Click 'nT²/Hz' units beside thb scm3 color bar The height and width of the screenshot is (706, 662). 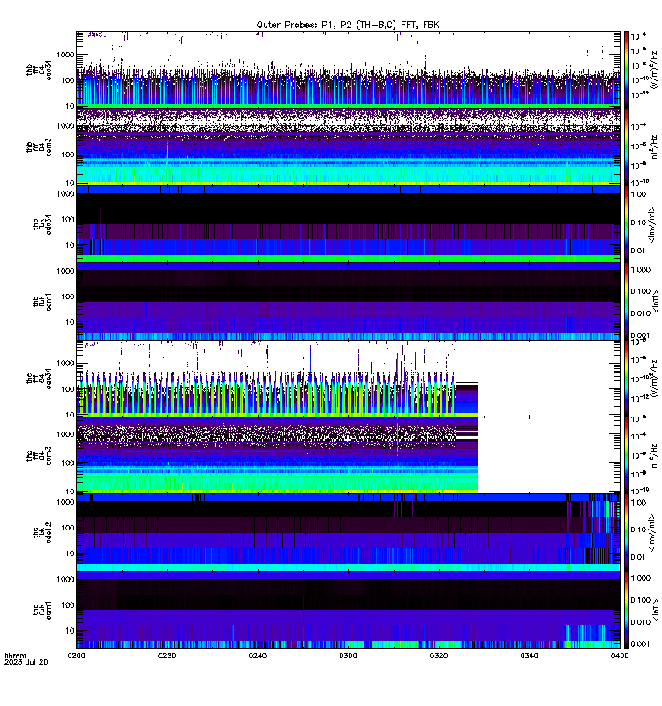654,146
